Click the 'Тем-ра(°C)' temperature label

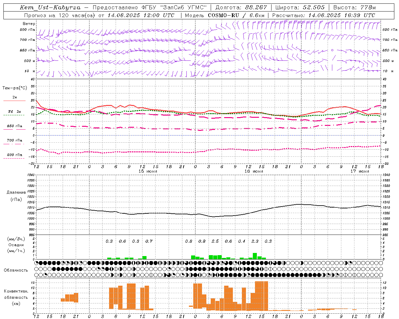[15, 88]
